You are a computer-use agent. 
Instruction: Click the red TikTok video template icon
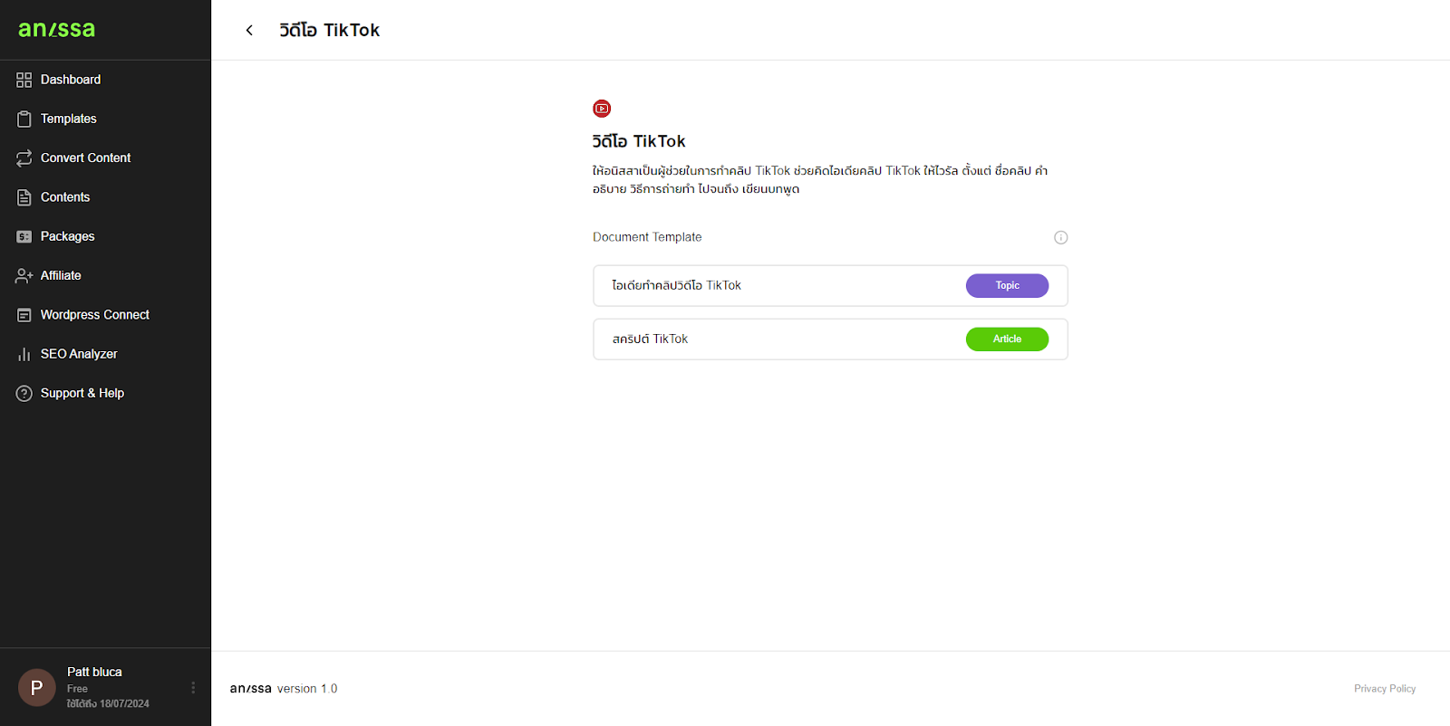pos(602,109)
